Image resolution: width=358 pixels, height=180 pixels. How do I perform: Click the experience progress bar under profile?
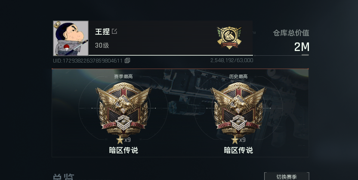(171, 55)
